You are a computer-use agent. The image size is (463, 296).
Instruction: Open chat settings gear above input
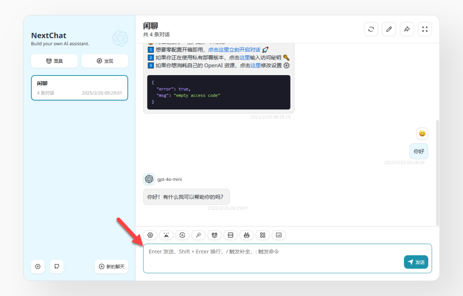tap(150, 235)
